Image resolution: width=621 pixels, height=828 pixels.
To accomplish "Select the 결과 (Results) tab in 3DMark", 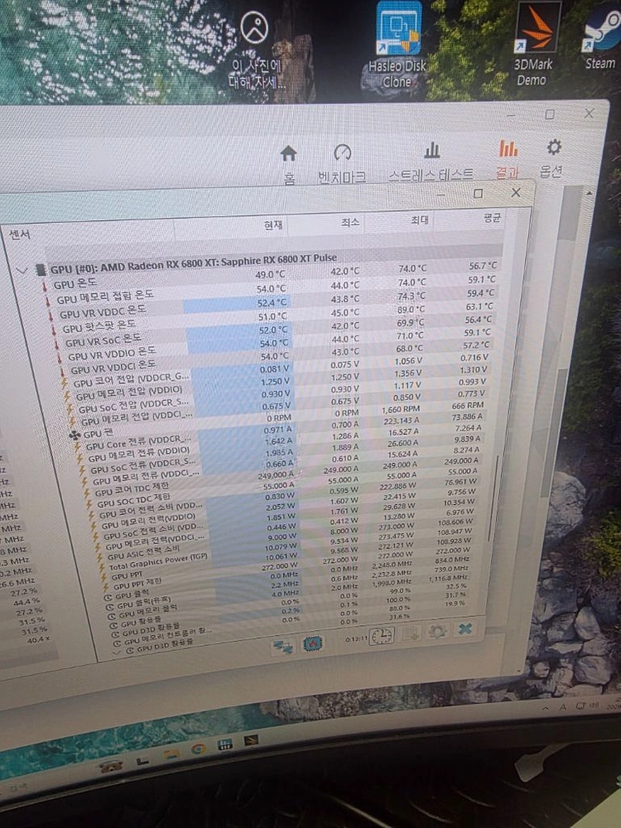I will 508,158.
